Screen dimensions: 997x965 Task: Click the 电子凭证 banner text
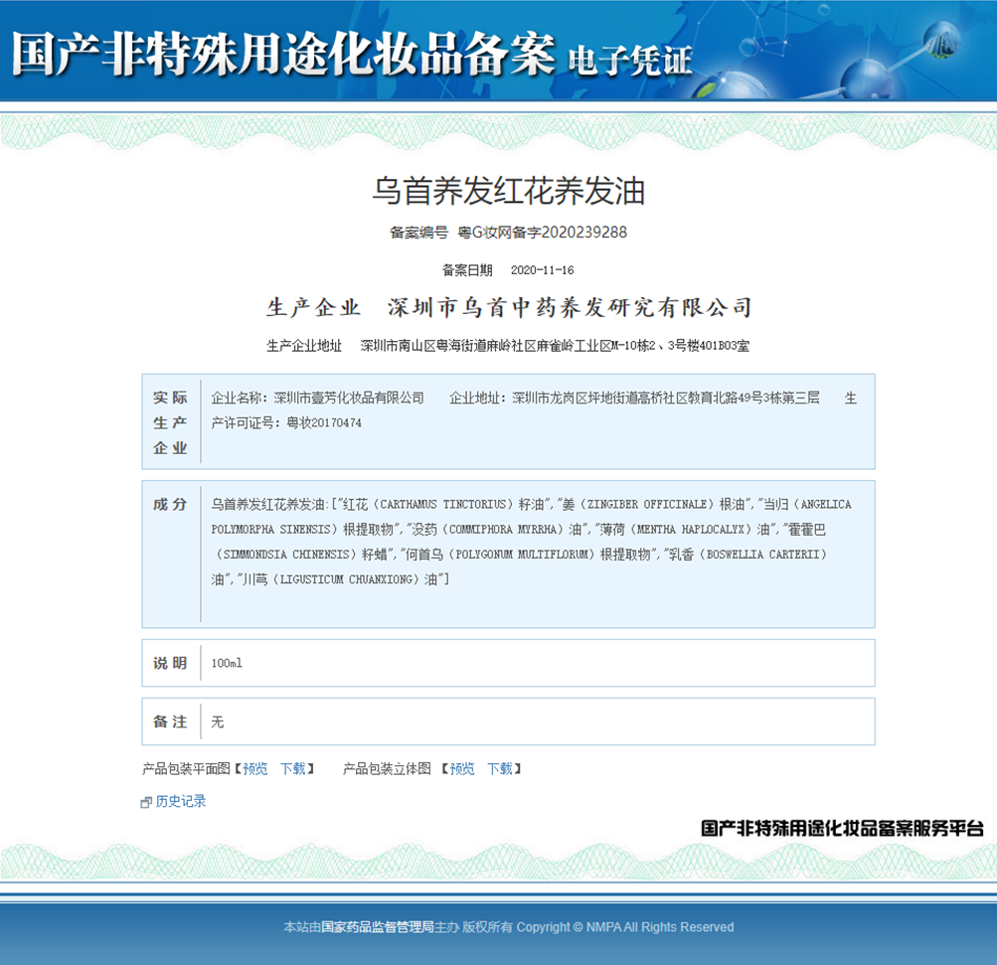629,61
